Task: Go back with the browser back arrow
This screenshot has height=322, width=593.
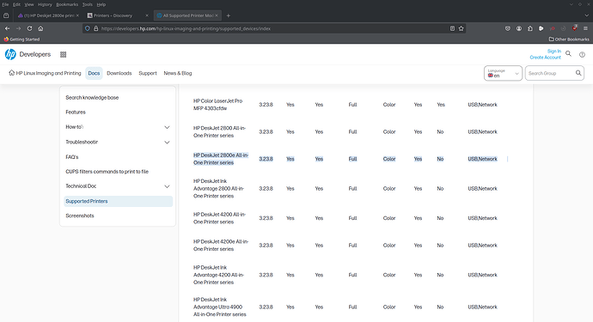Action: [x=7, y=28]
